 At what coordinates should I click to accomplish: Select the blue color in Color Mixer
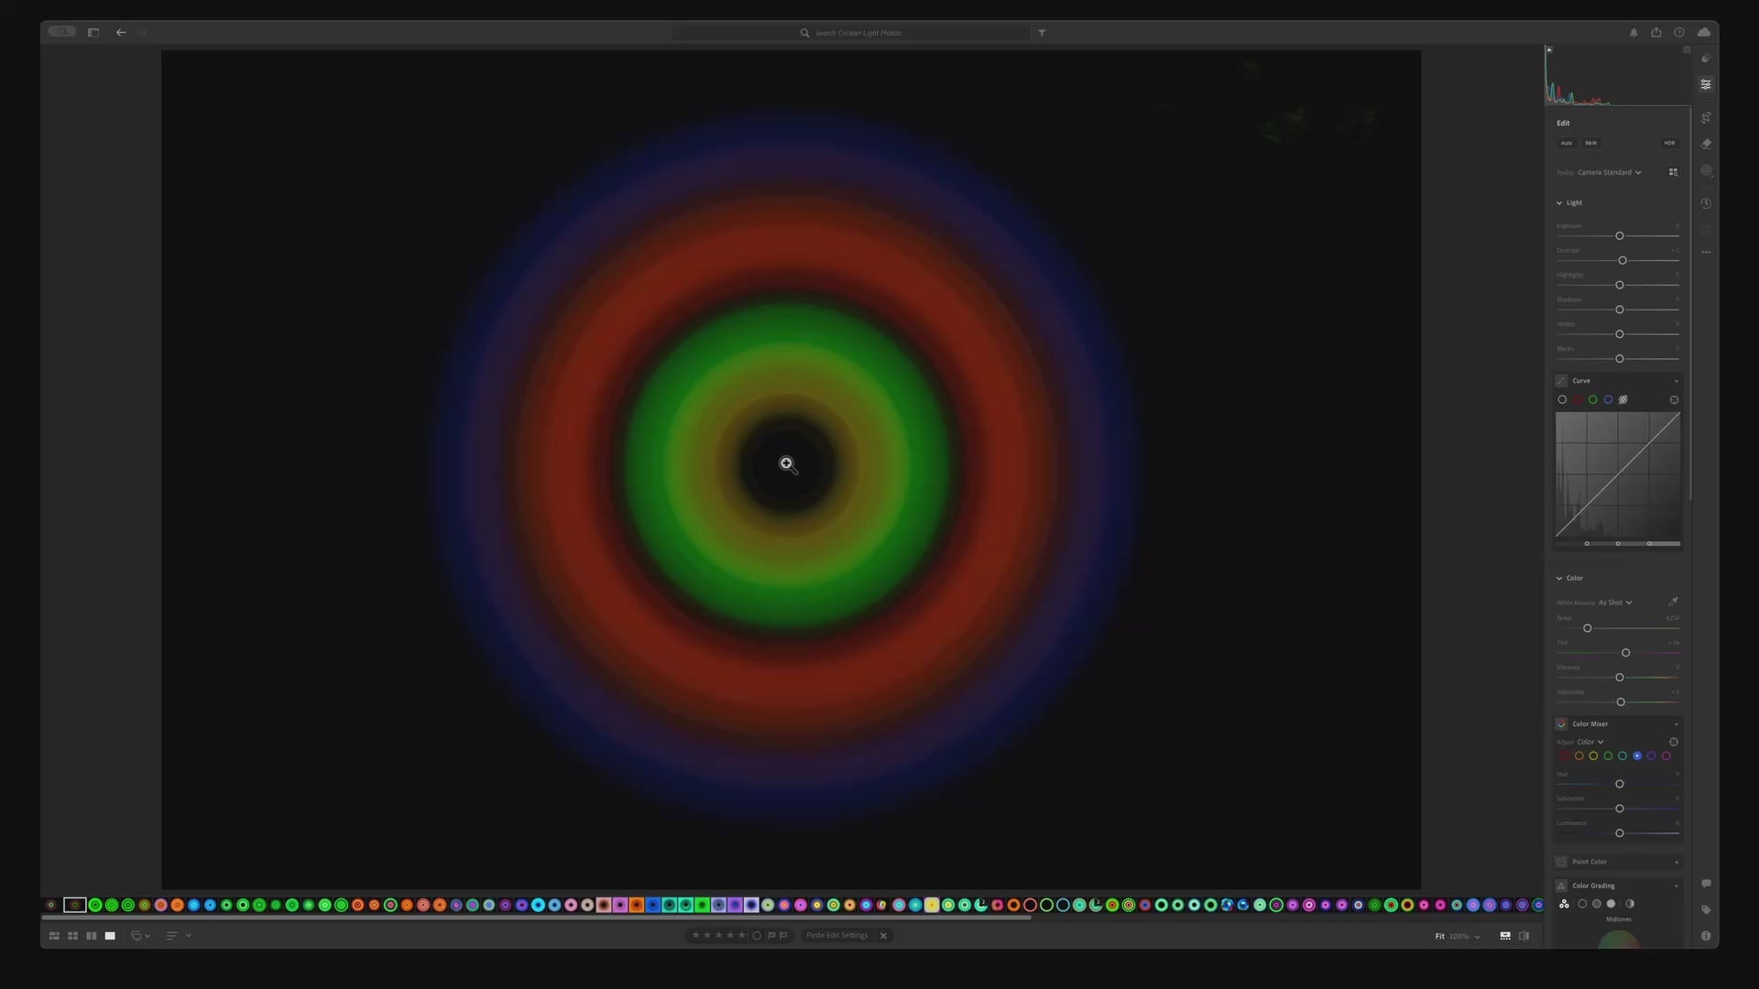[1637, 756]
